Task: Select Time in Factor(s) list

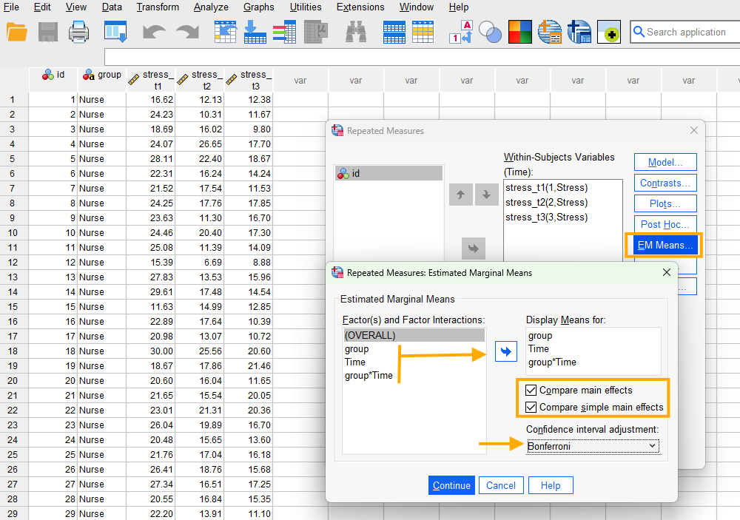Action: coord(355,362)
